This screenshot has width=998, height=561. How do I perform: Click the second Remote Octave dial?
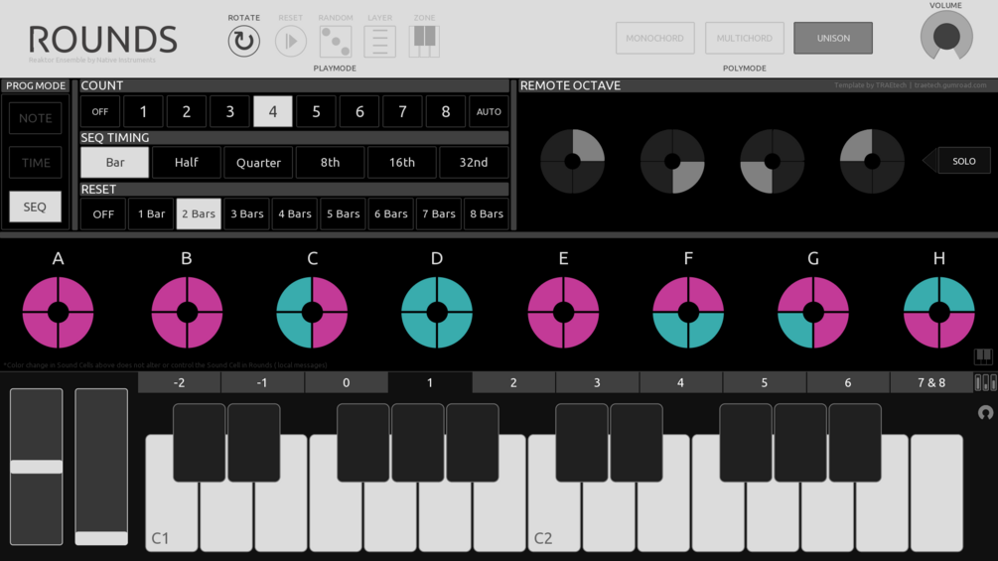[x=672, y=161]
